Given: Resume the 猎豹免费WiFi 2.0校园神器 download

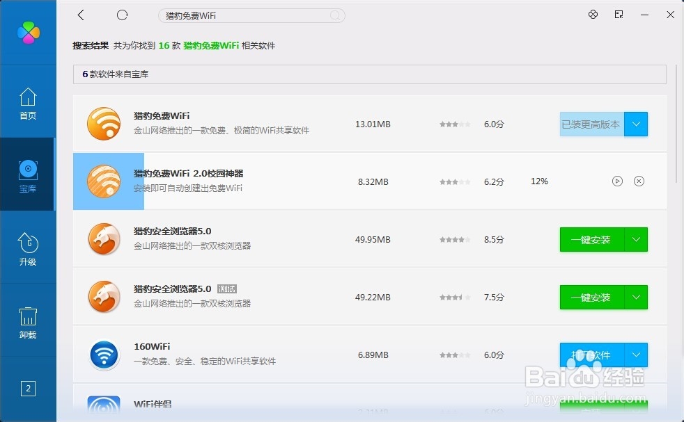Looking at the screenshot, I should point(617,181).
